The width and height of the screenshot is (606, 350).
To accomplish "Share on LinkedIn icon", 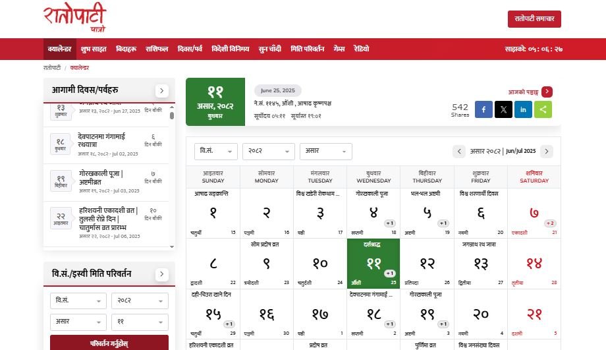I will coord(523,109).
